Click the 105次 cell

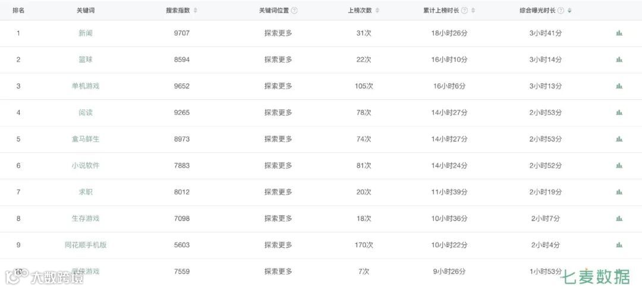[364, 86]
